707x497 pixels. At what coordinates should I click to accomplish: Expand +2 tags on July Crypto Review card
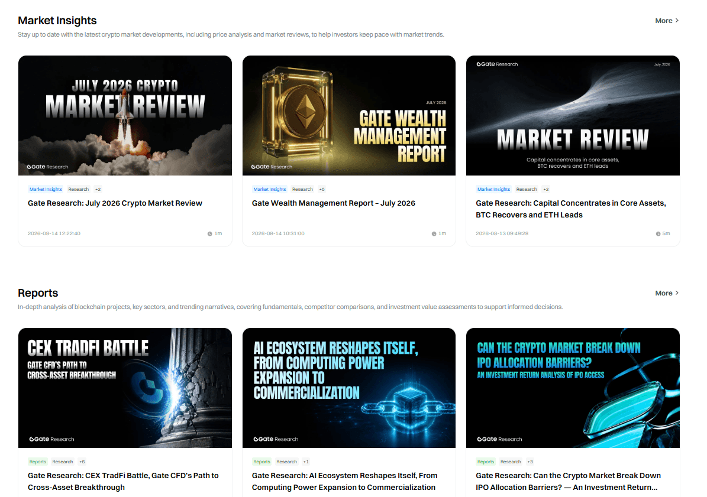point(98,190)
